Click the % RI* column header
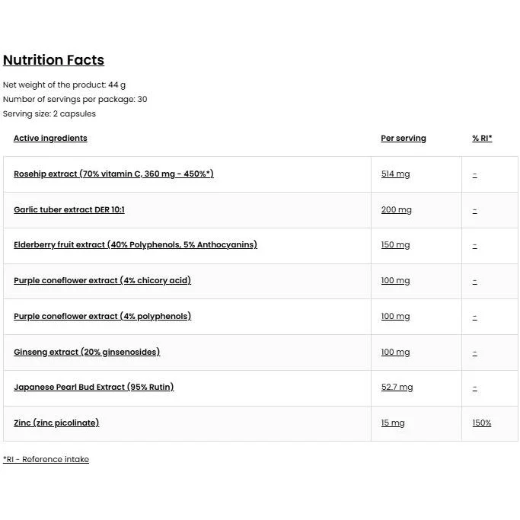 (482, 138)
